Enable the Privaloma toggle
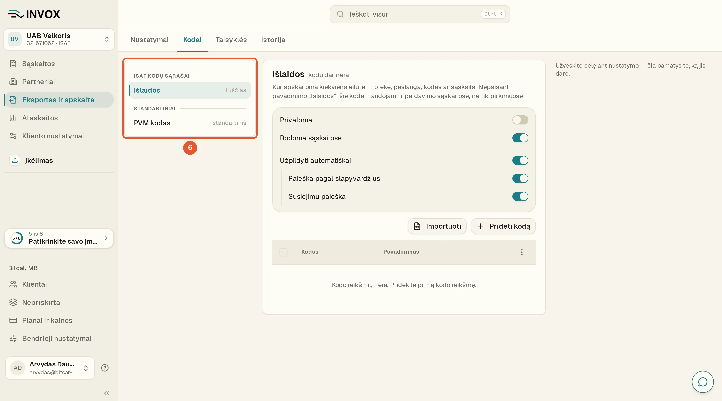This screenshot has height=401, width=722. tap(520, 120)
